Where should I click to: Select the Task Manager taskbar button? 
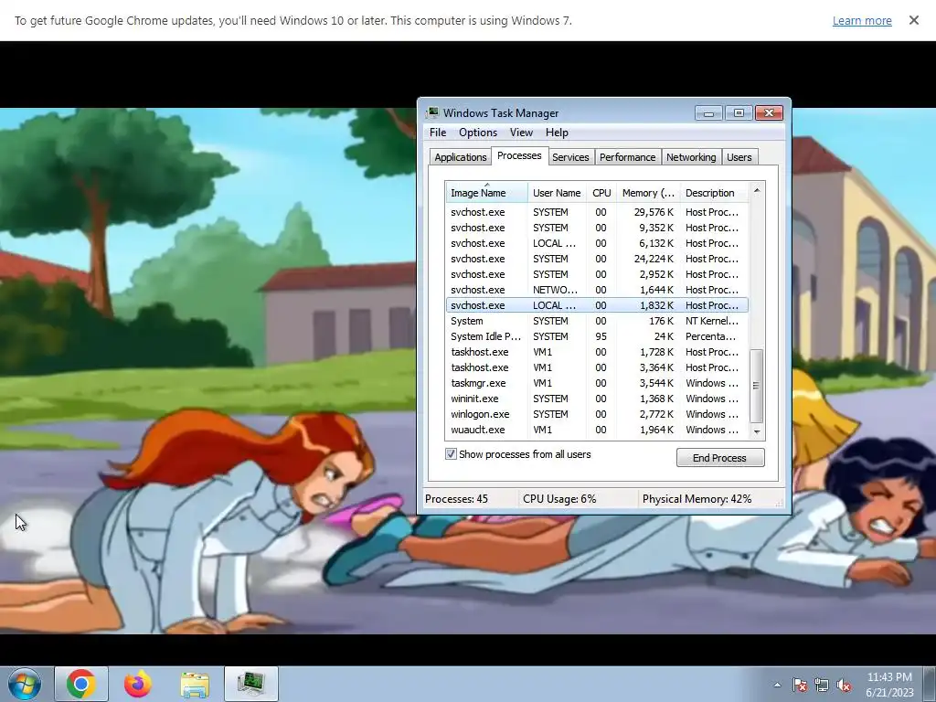pyautogui.click(x=251, y=684)
